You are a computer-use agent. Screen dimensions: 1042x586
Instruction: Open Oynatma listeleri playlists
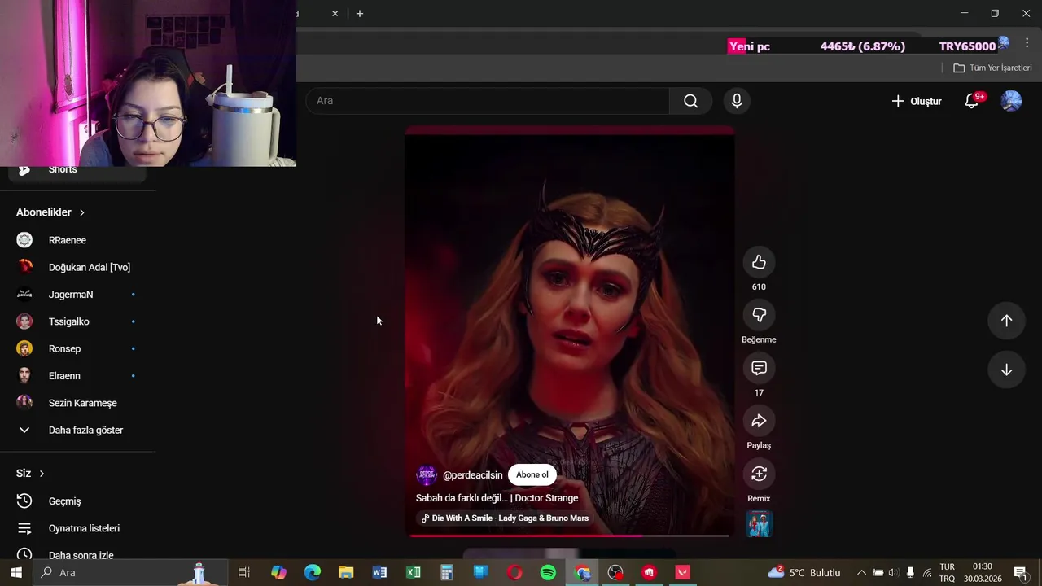click(x=77, y=528)
